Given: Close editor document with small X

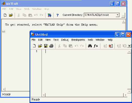Looking at the screenshot, I should pos(129,46).
